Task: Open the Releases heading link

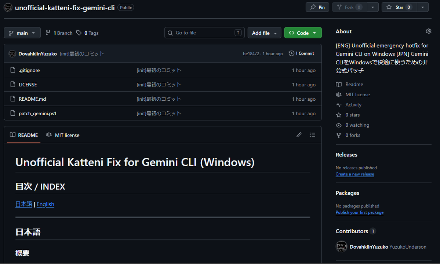Action: click(x=346, y=155)
